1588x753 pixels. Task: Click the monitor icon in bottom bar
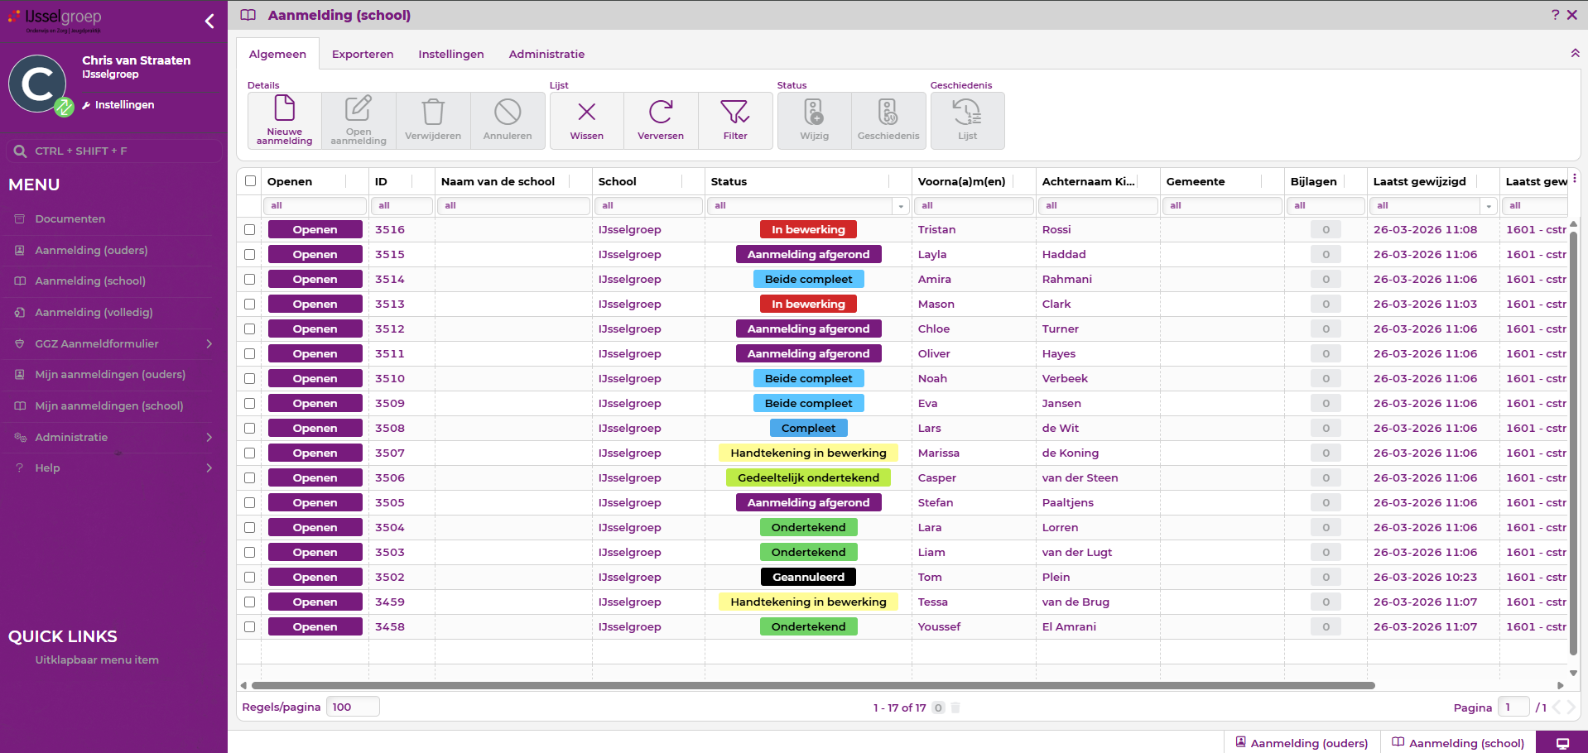point(1562,743)
